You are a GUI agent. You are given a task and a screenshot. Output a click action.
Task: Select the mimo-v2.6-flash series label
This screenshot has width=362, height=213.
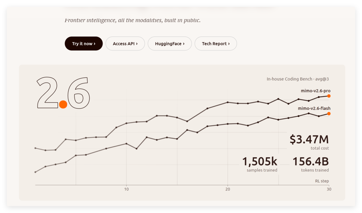pyautogui.click(x=314, y=108)
